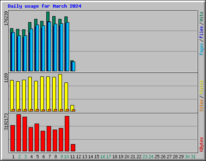Click the 1189 visits axis label
The height and width of the screenshot is (161, 206).
click(6, 78)
